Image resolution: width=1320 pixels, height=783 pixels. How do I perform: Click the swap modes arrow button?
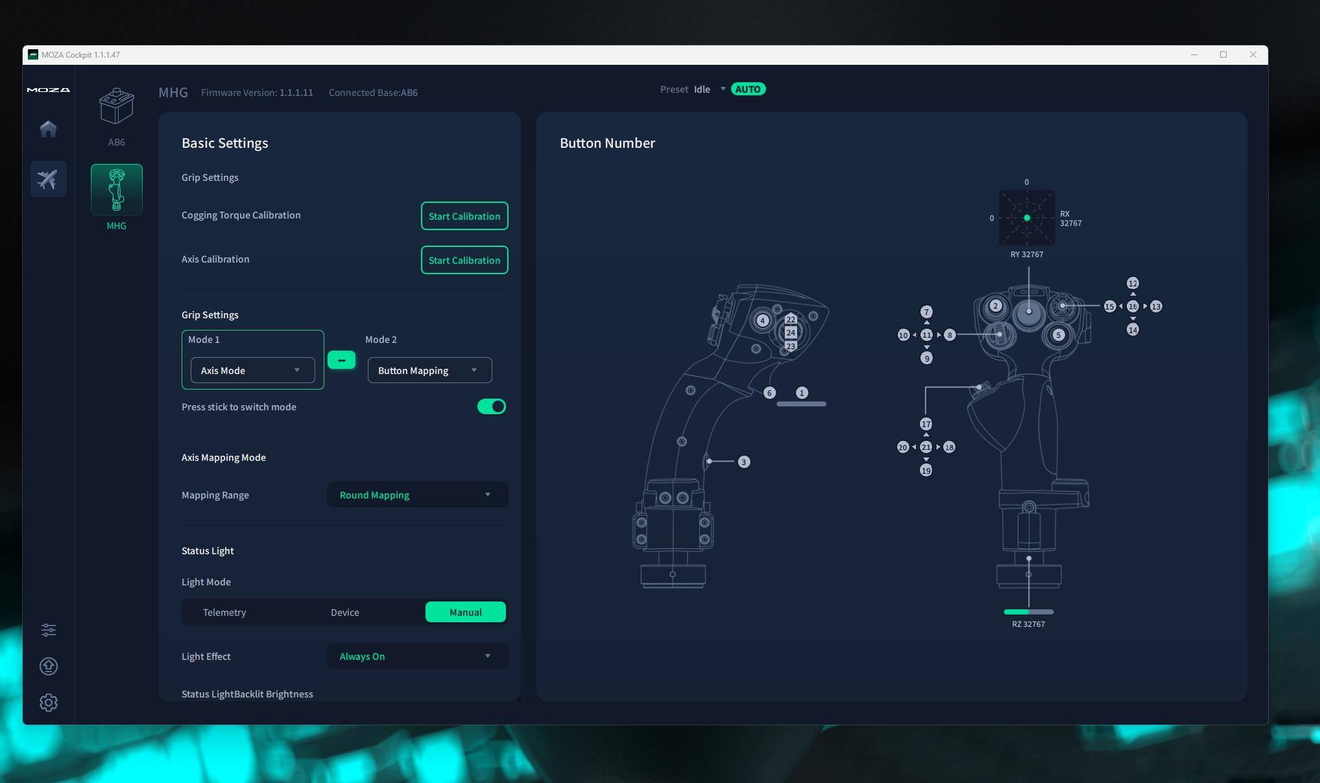click(x=341, y=360)
